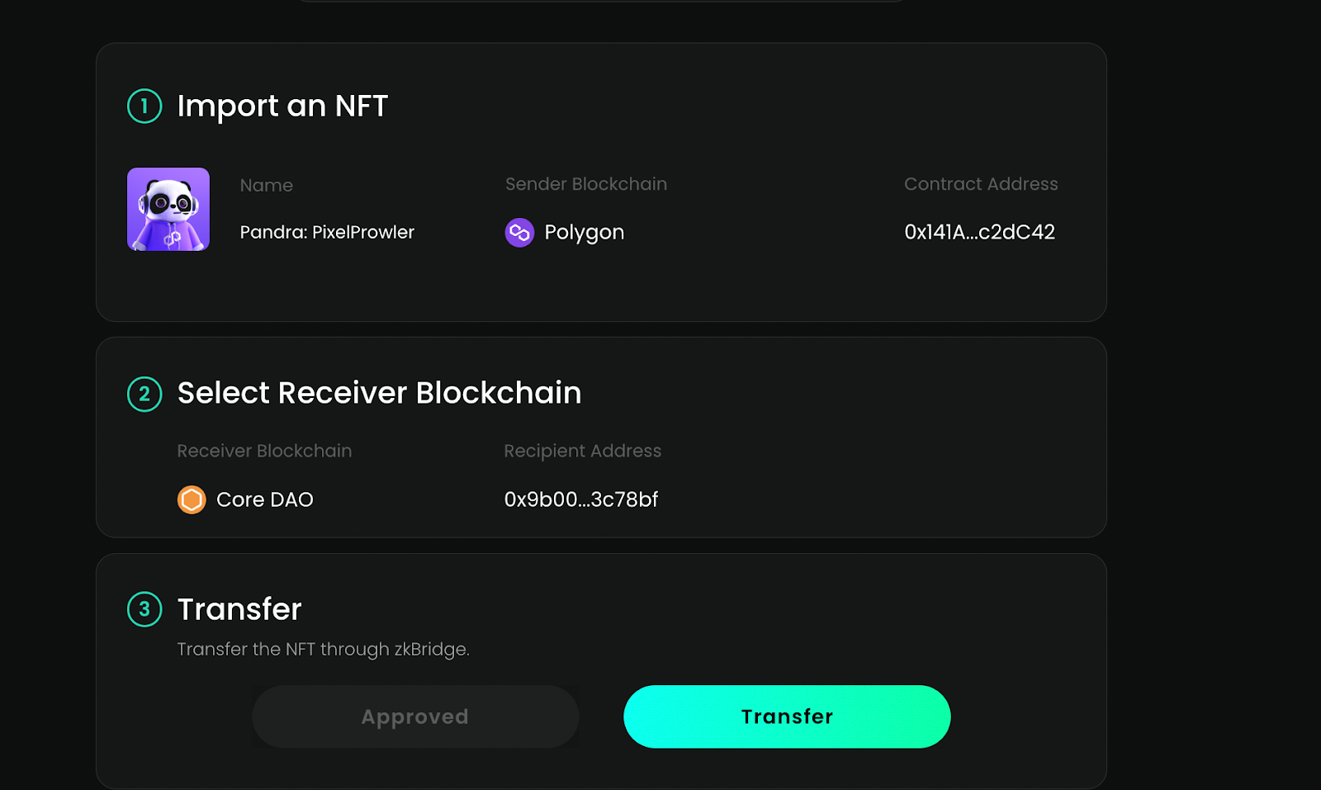The image size is (1321, 790).
Task: Click the step 3 circle icon
Action: tap(144, 609)
